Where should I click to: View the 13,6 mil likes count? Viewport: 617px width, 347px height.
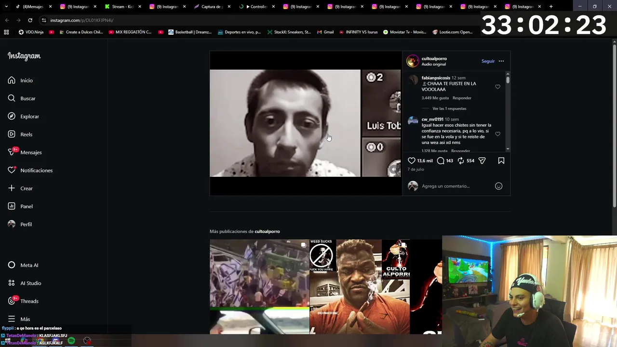click(x=425, y=160)
